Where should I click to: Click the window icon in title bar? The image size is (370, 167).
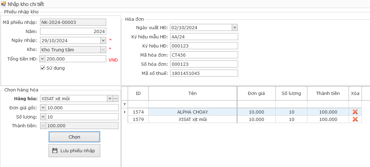(x=4, y=4)
